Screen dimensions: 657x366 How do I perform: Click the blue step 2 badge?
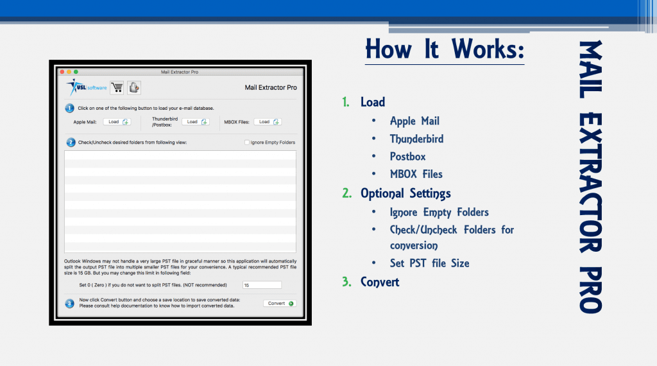point(69,142)
